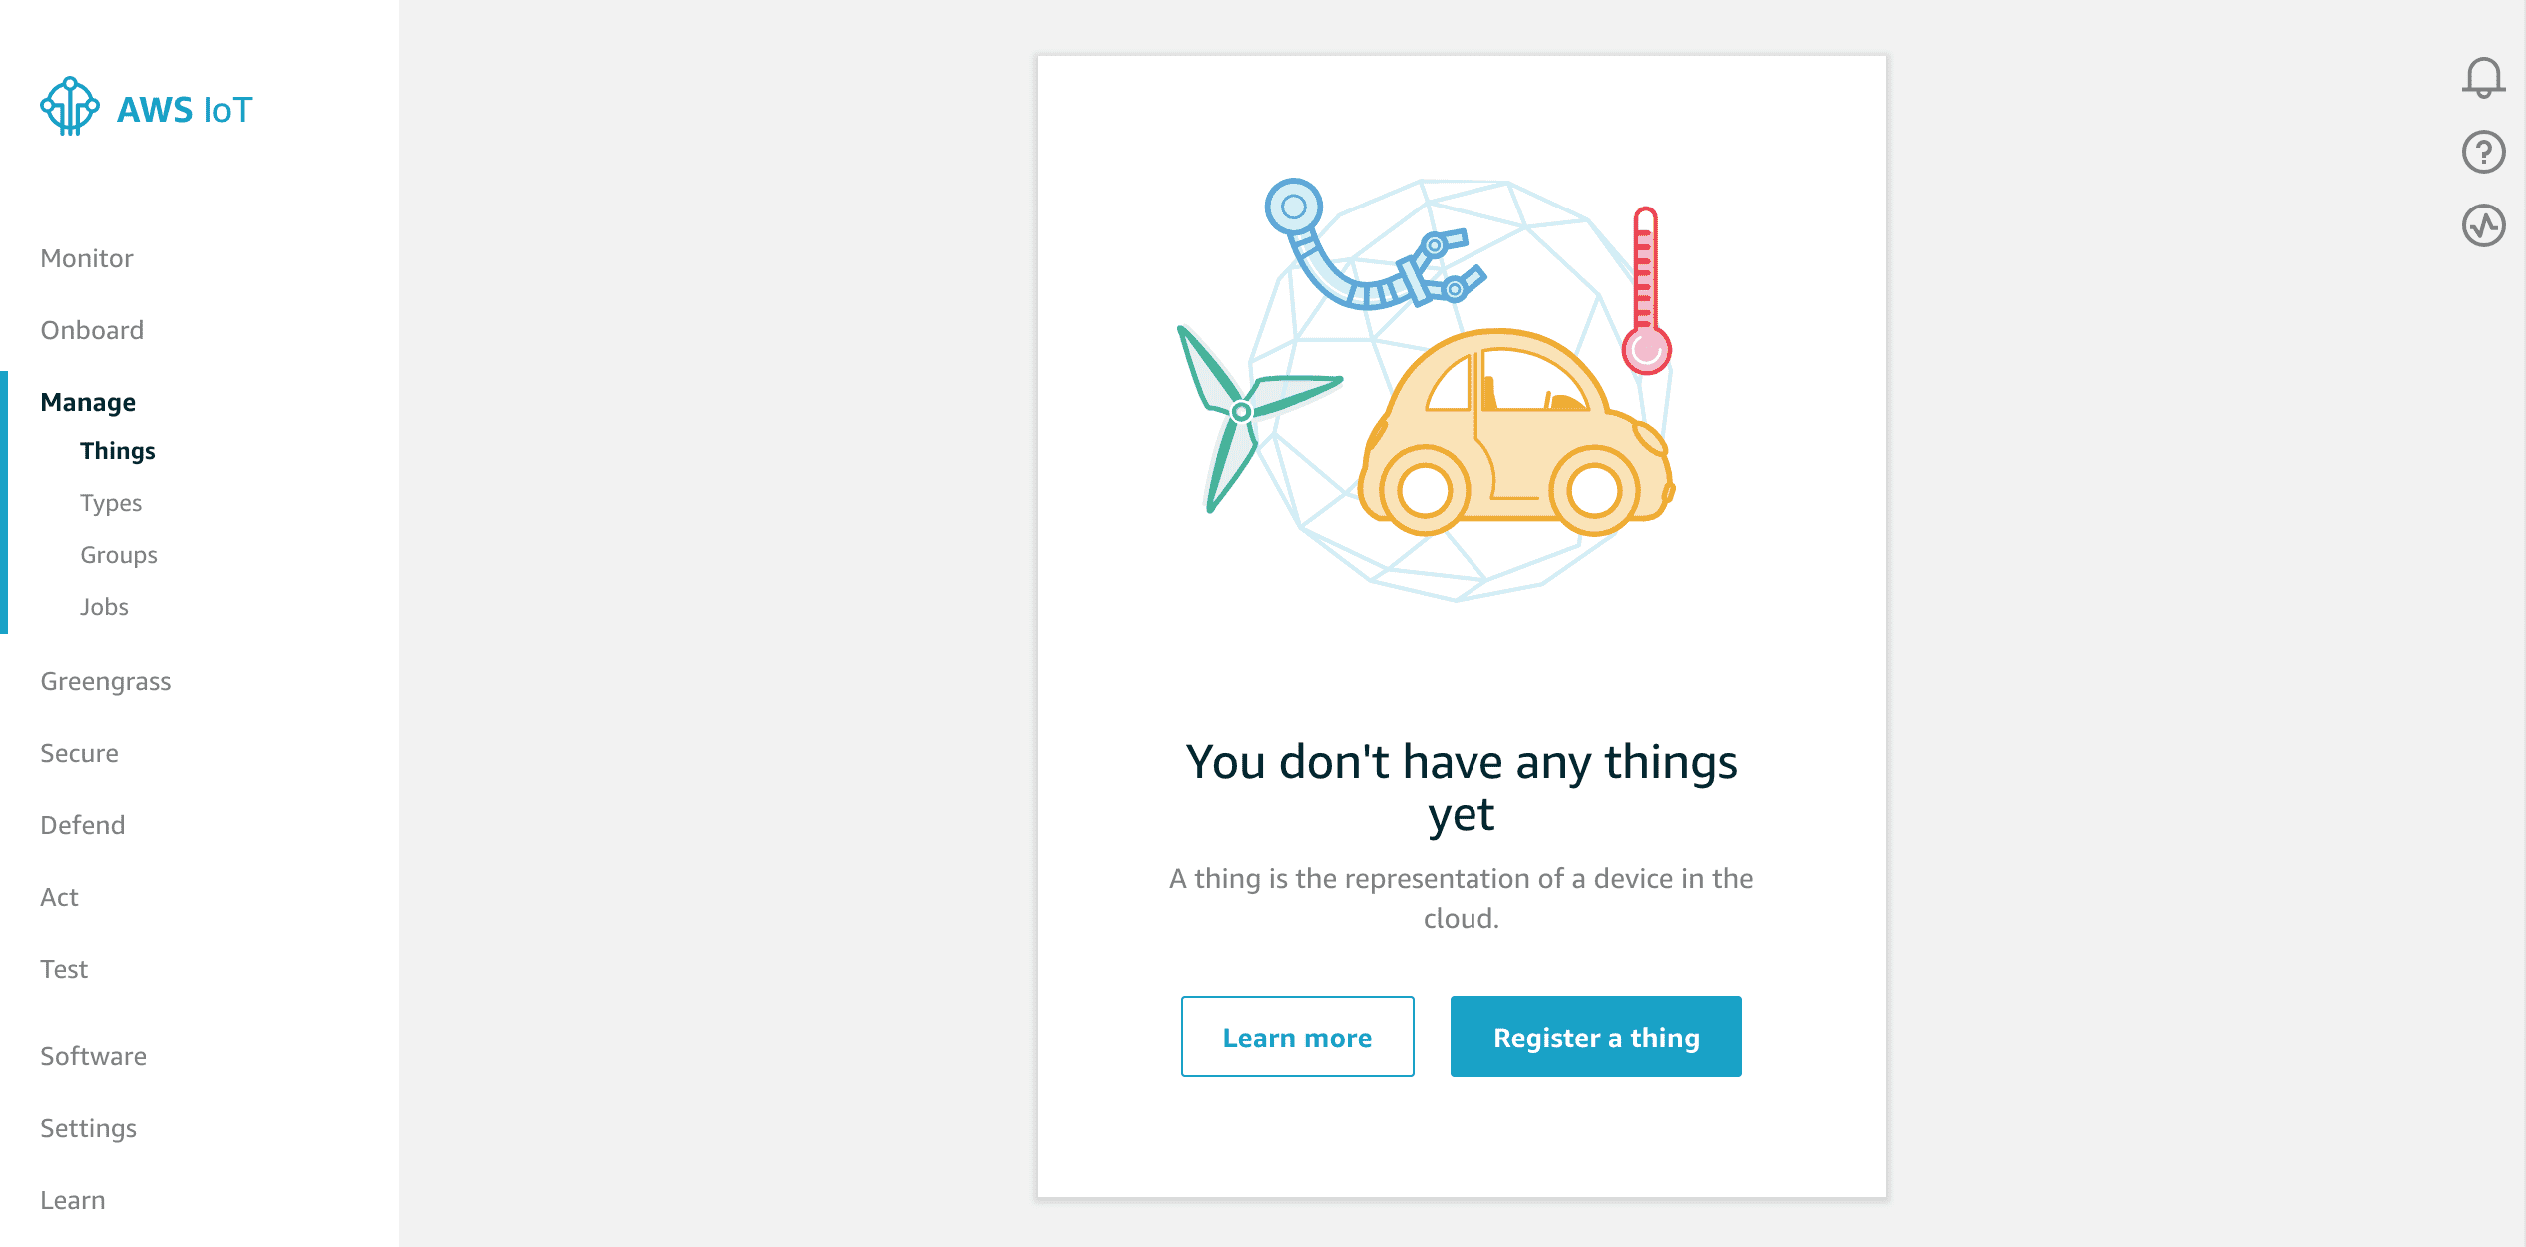
Task: Open Settings in the sidebar
Action: (88, 1128)
